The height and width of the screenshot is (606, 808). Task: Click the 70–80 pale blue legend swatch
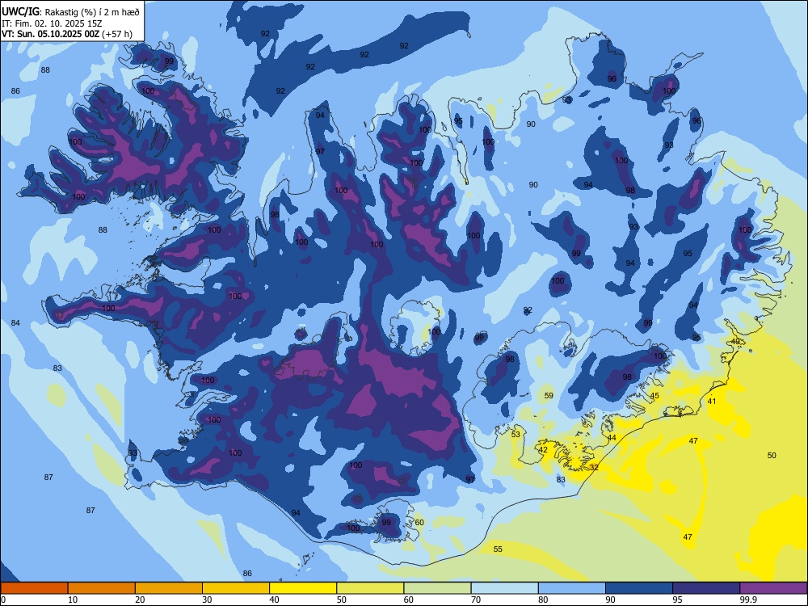click(x=504, y=588)
